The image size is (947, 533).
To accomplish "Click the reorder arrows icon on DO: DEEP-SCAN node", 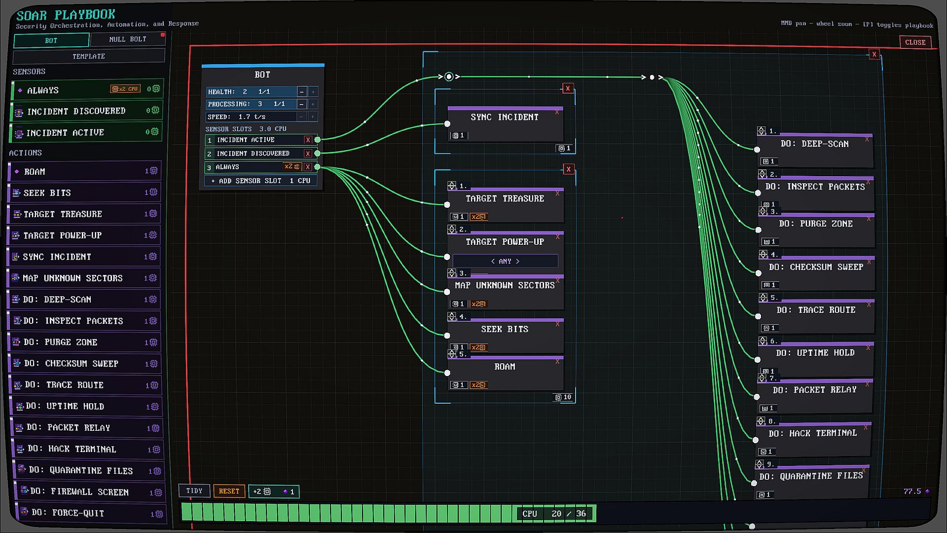I will click(x=762, y=131).
